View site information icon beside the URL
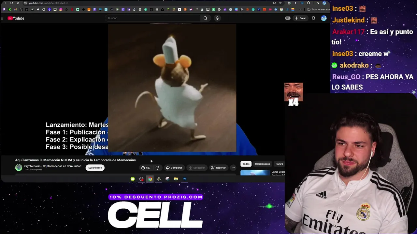The width and height of the screenshot is (417, 234). [25, 3]
